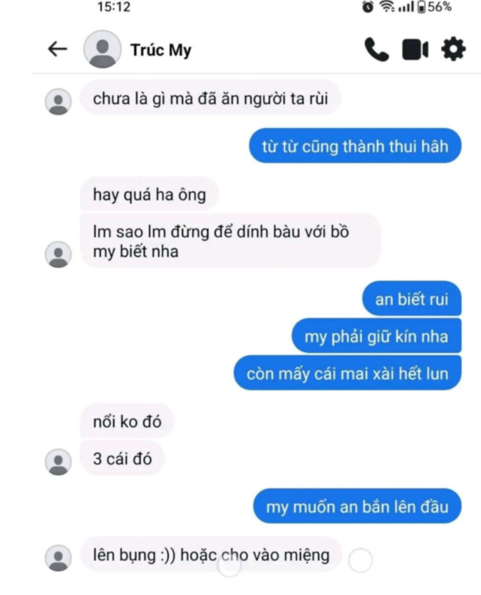Select message 'my phải giữ kín nha'

click(376, 336)
